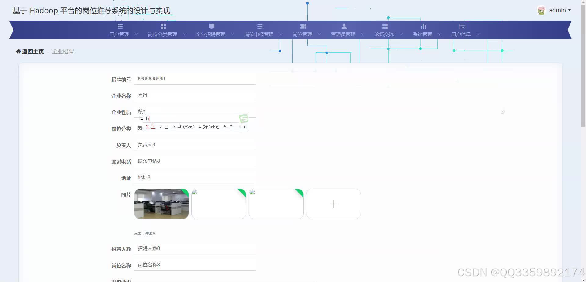The width and height of the screenshot is (586, 282).
Task: Click the 企业名称 input field
Action: point(195,95)
